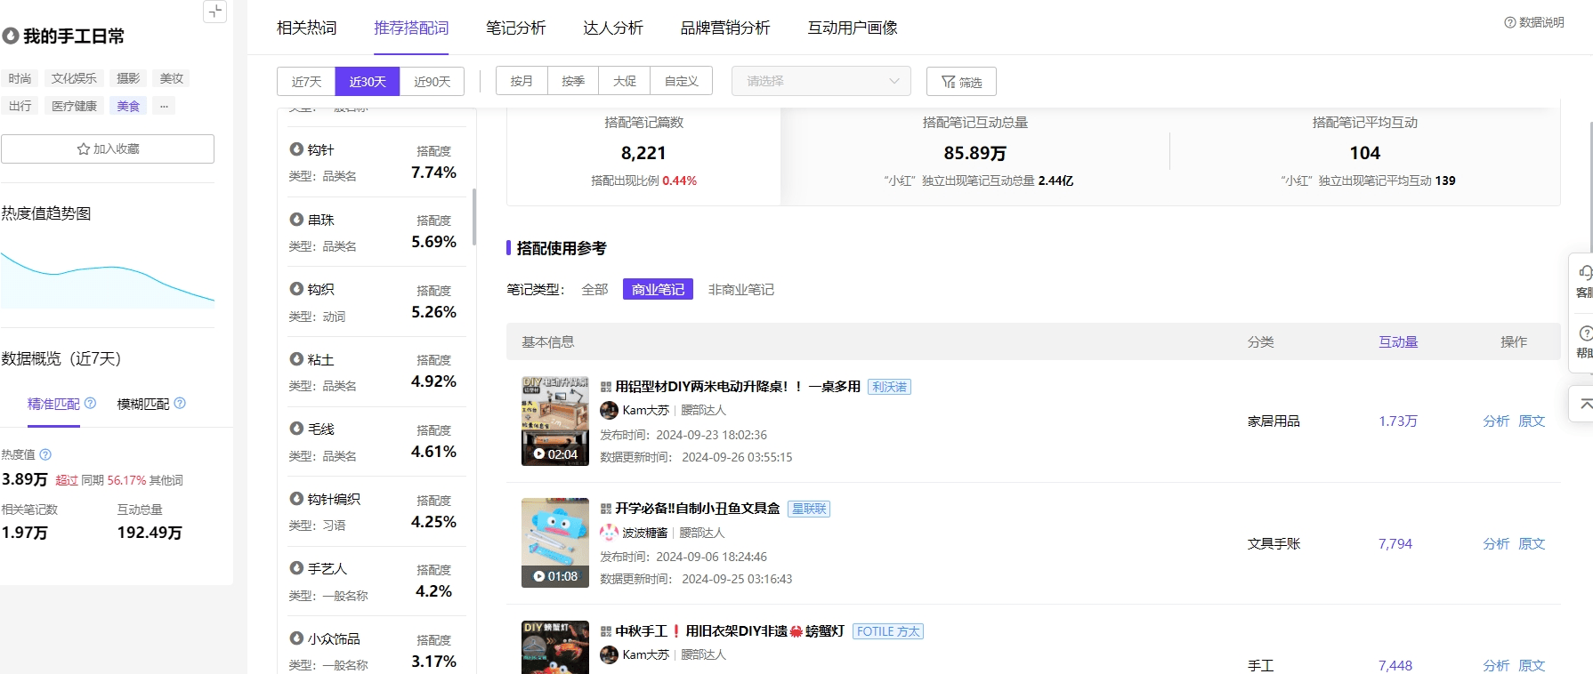Click the 文化娱乐 category tag
The height and width of the screenshot is (674, 1593).
(x=74, y=78)
